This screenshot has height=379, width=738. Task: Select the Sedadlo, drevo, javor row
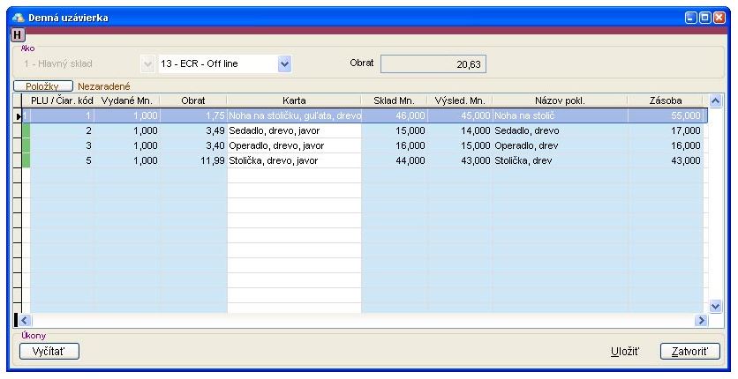pos(293,130)
